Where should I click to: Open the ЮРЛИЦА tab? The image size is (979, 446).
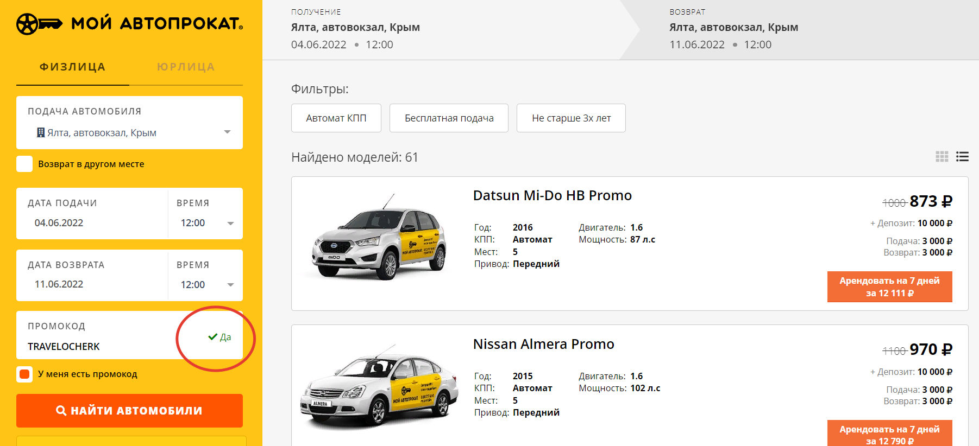click(x=186, y=67)
